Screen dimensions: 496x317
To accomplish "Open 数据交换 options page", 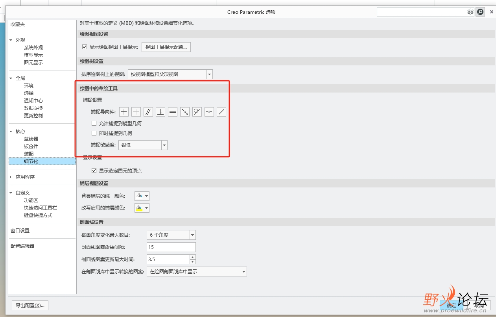I will (x=33, y=108).
